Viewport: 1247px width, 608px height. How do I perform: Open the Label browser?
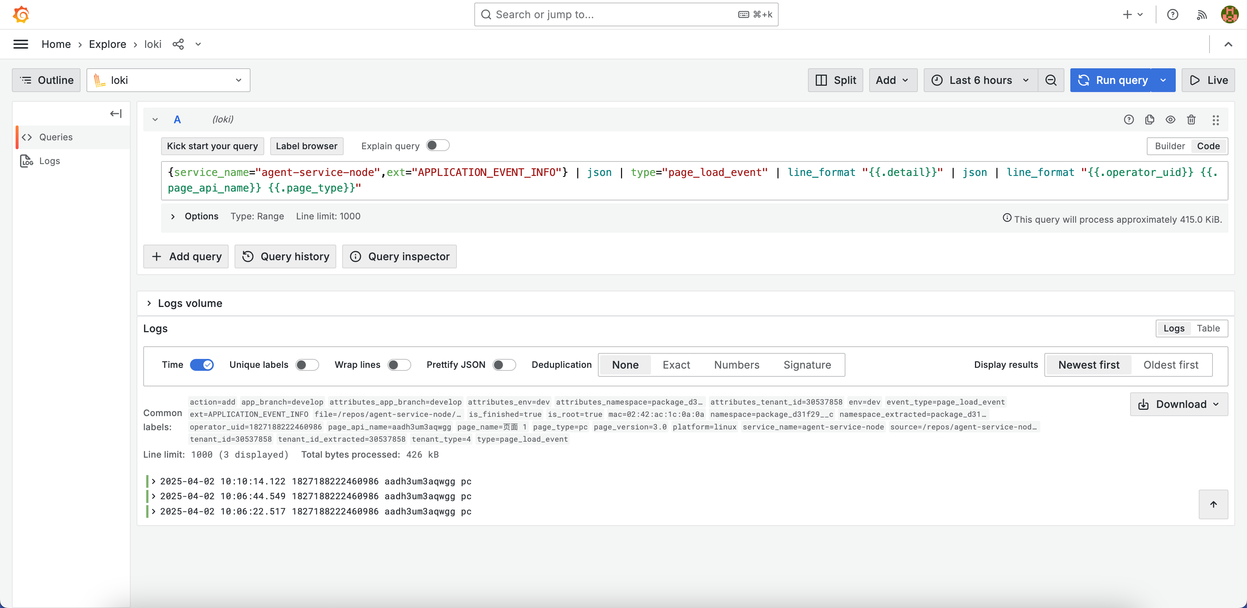point(307,146)
